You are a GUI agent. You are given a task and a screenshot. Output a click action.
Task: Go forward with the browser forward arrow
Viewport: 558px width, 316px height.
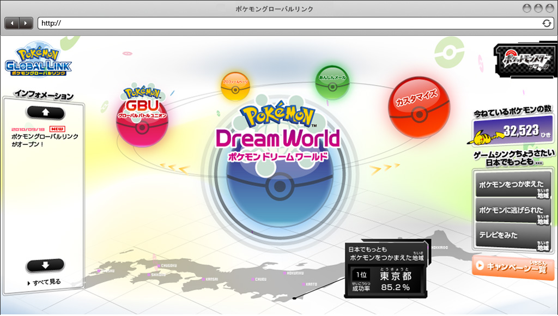[x=26, y=23]
